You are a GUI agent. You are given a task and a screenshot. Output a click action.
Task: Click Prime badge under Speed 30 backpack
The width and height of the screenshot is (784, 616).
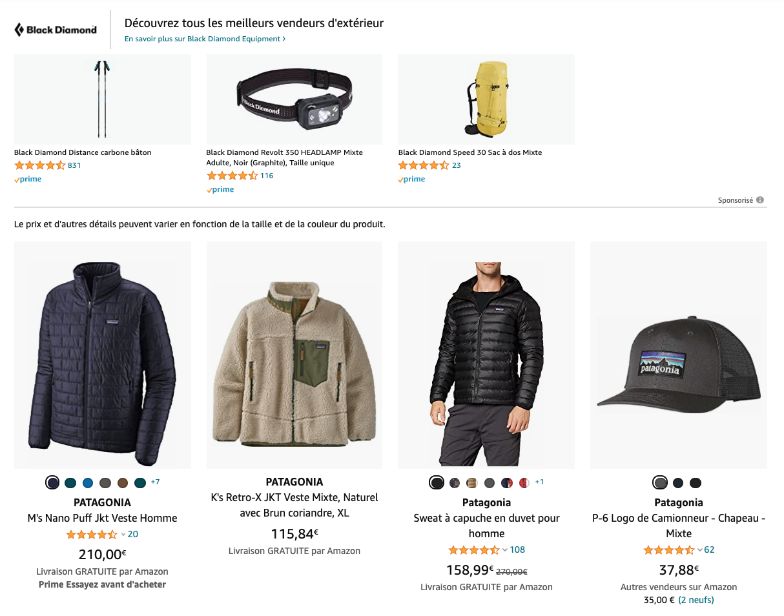point(412,180)
